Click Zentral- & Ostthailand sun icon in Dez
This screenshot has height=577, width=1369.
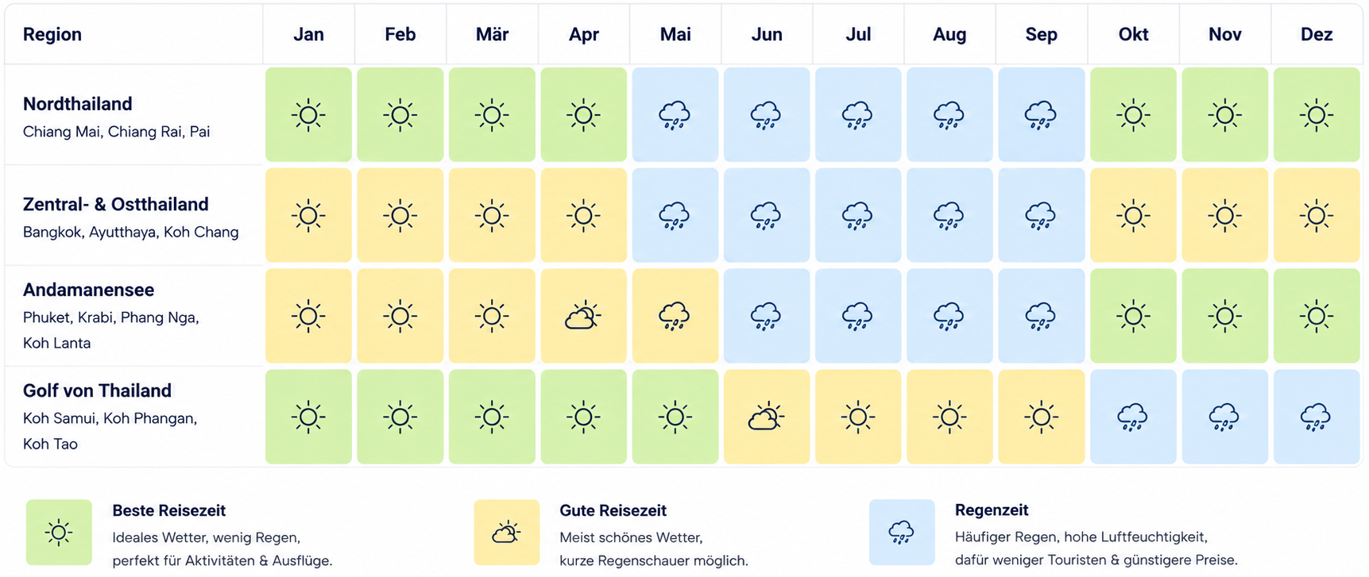pos(1317,216)
